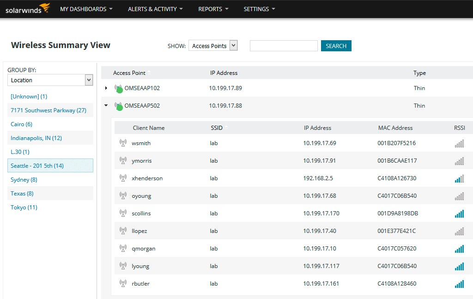
Task: Click the client name xhenderson
Action: click(147, 178)
